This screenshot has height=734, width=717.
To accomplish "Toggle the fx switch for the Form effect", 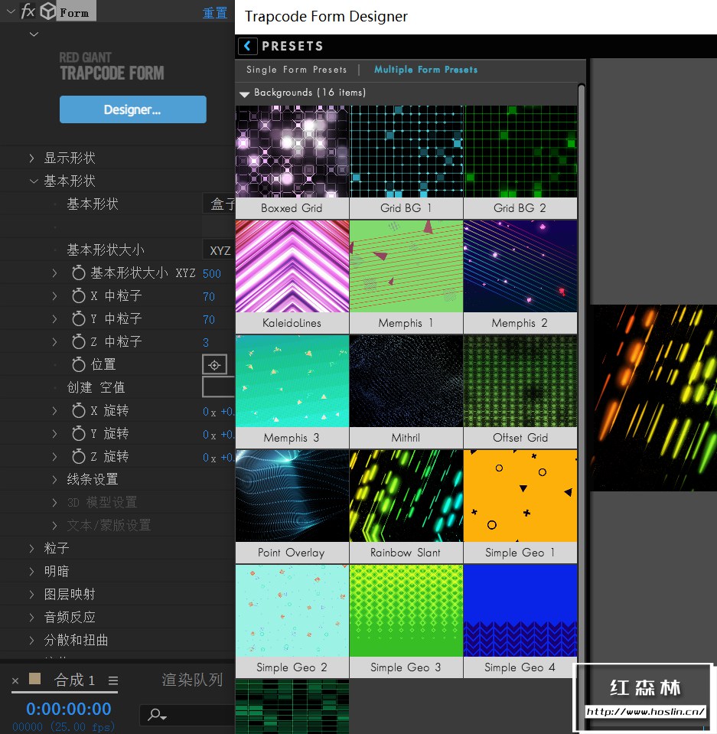I will [28, 11].
